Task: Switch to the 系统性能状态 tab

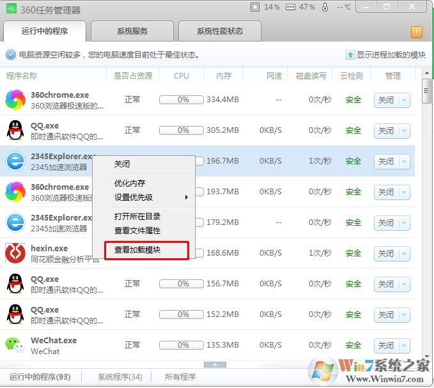Action: coord(220,31)
